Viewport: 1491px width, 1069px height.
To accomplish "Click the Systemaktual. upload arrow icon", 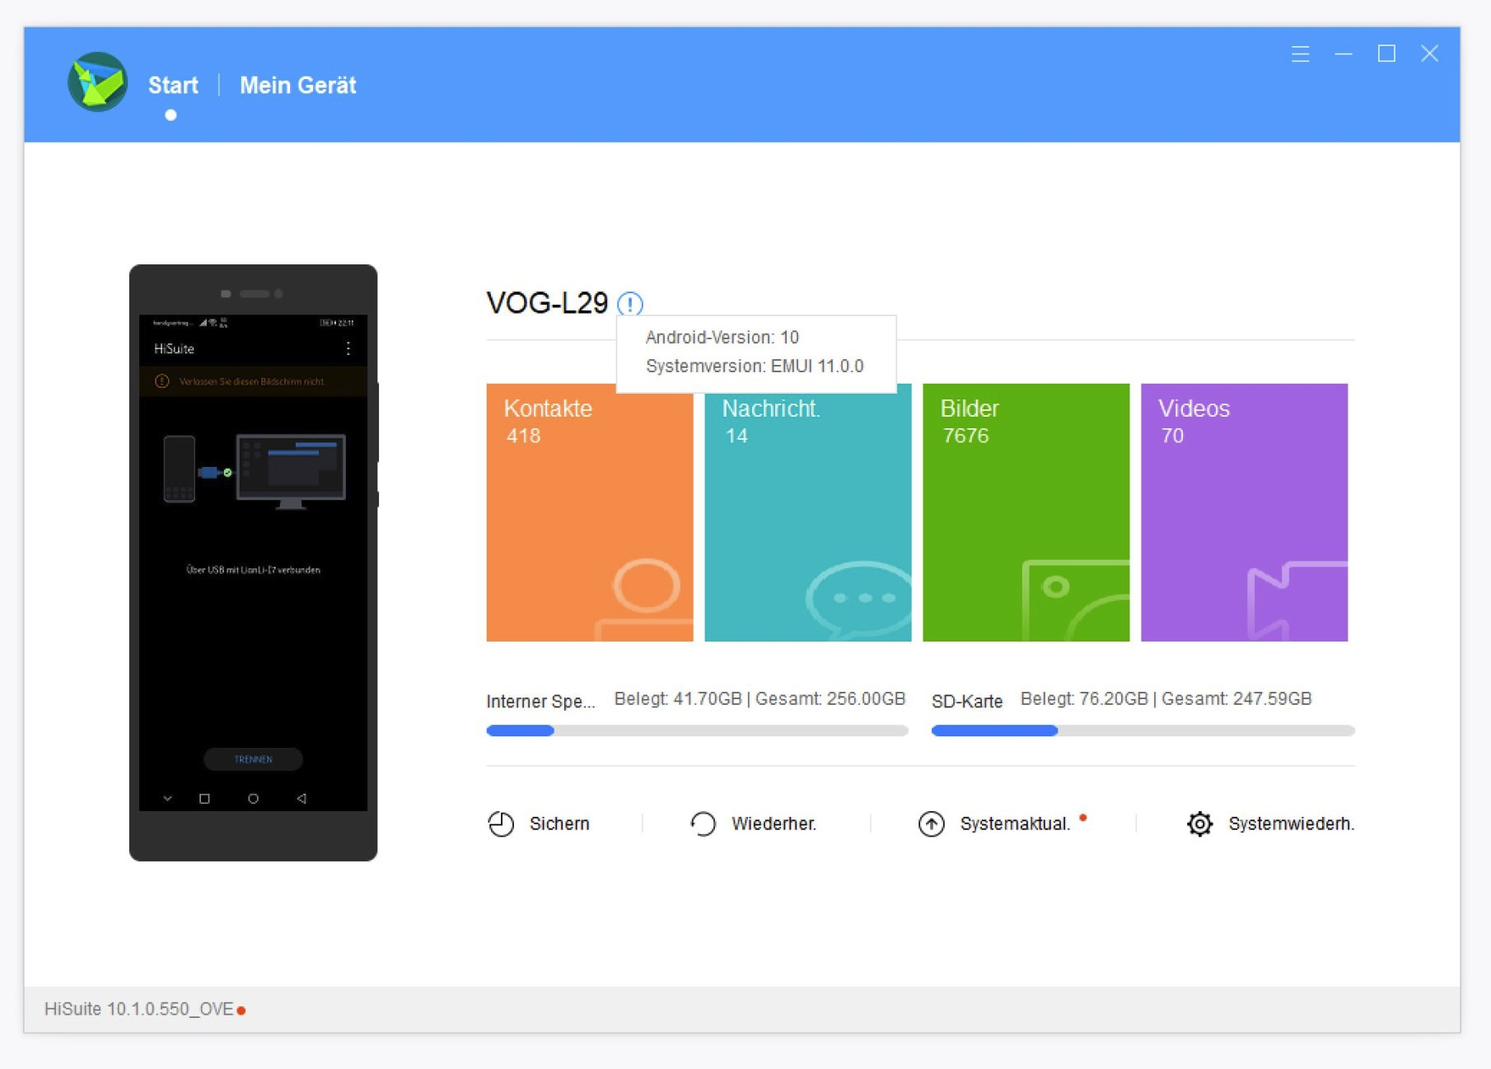I will [932, 824].
